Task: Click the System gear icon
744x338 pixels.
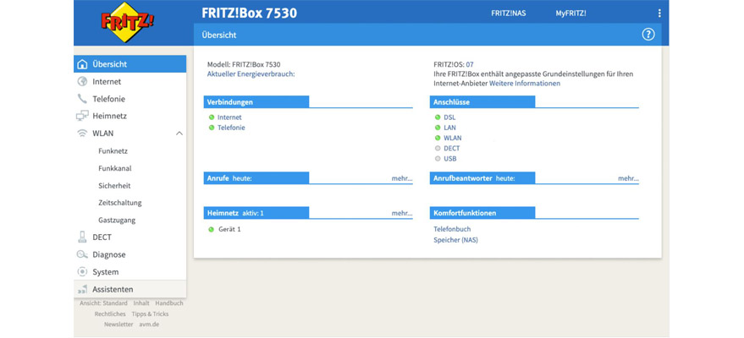Action: (82, 272)
